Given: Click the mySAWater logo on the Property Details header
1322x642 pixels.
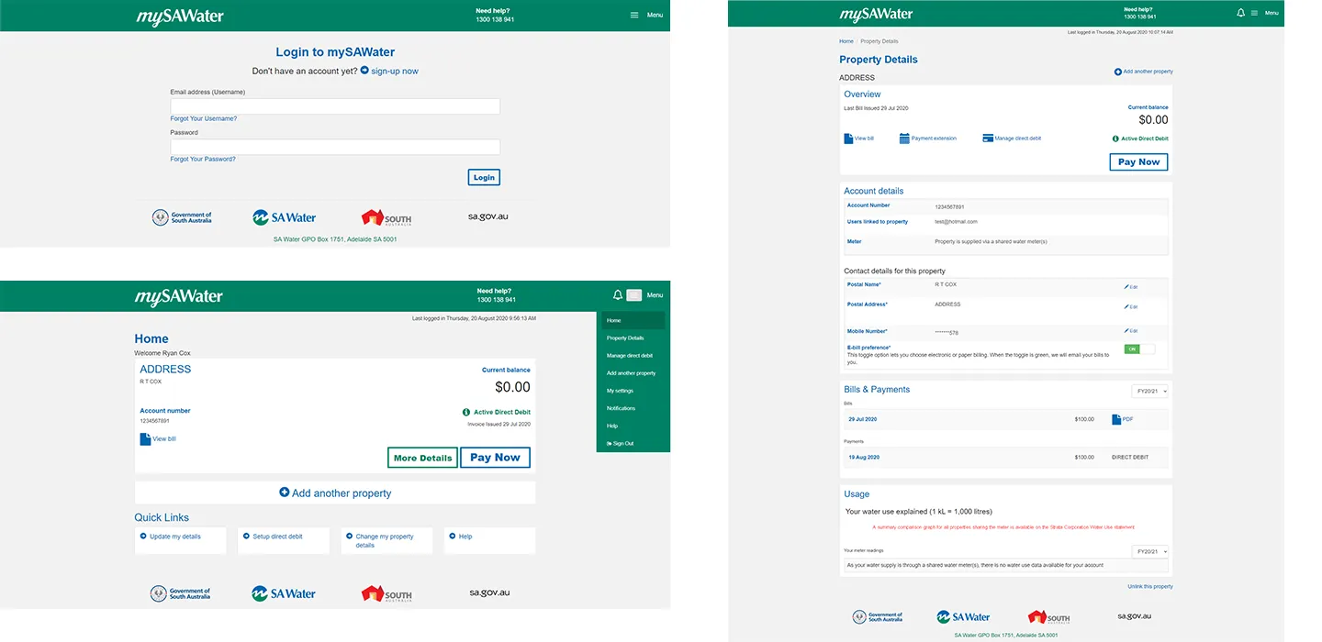Looking at the screenshot, I should (x=876, y=14).
